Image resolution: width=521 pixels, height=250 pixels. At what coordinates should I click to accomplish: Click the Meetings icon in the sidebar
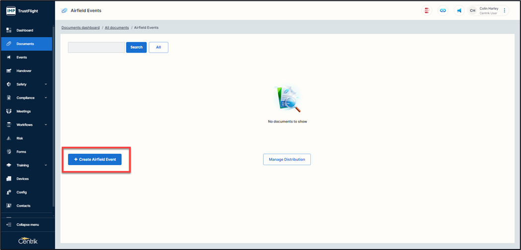(9, 111)
